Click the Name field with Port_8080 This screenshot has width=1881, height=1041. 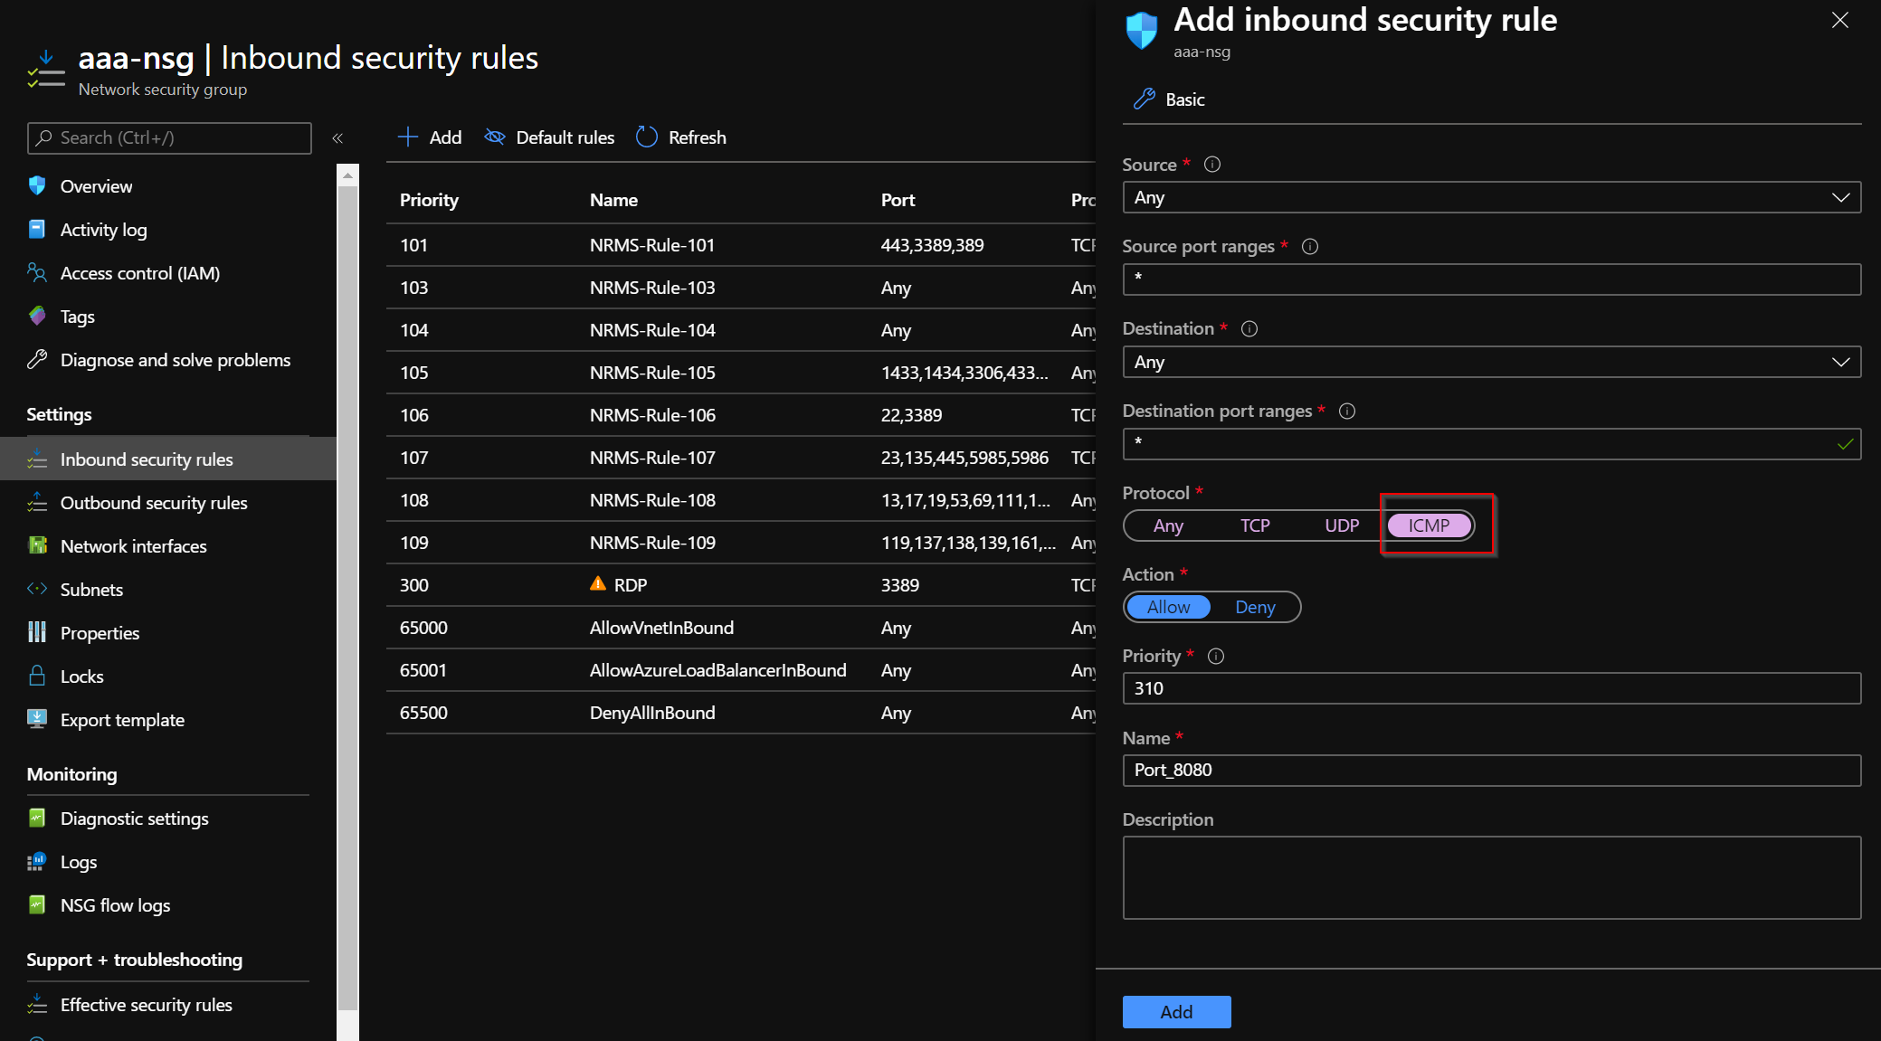(1492, 771)
